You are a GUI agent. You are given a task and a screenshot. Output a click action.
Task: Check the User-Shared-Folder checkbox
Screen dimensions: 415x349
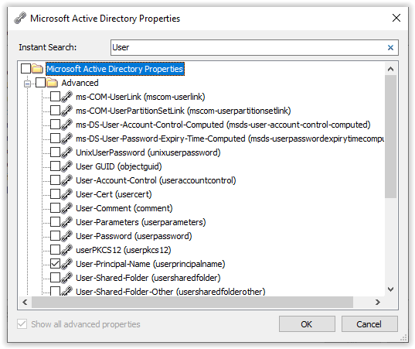55,278
